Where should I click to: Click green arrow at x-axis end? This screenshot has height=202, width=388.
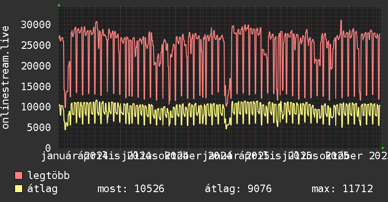click(383, 148)
